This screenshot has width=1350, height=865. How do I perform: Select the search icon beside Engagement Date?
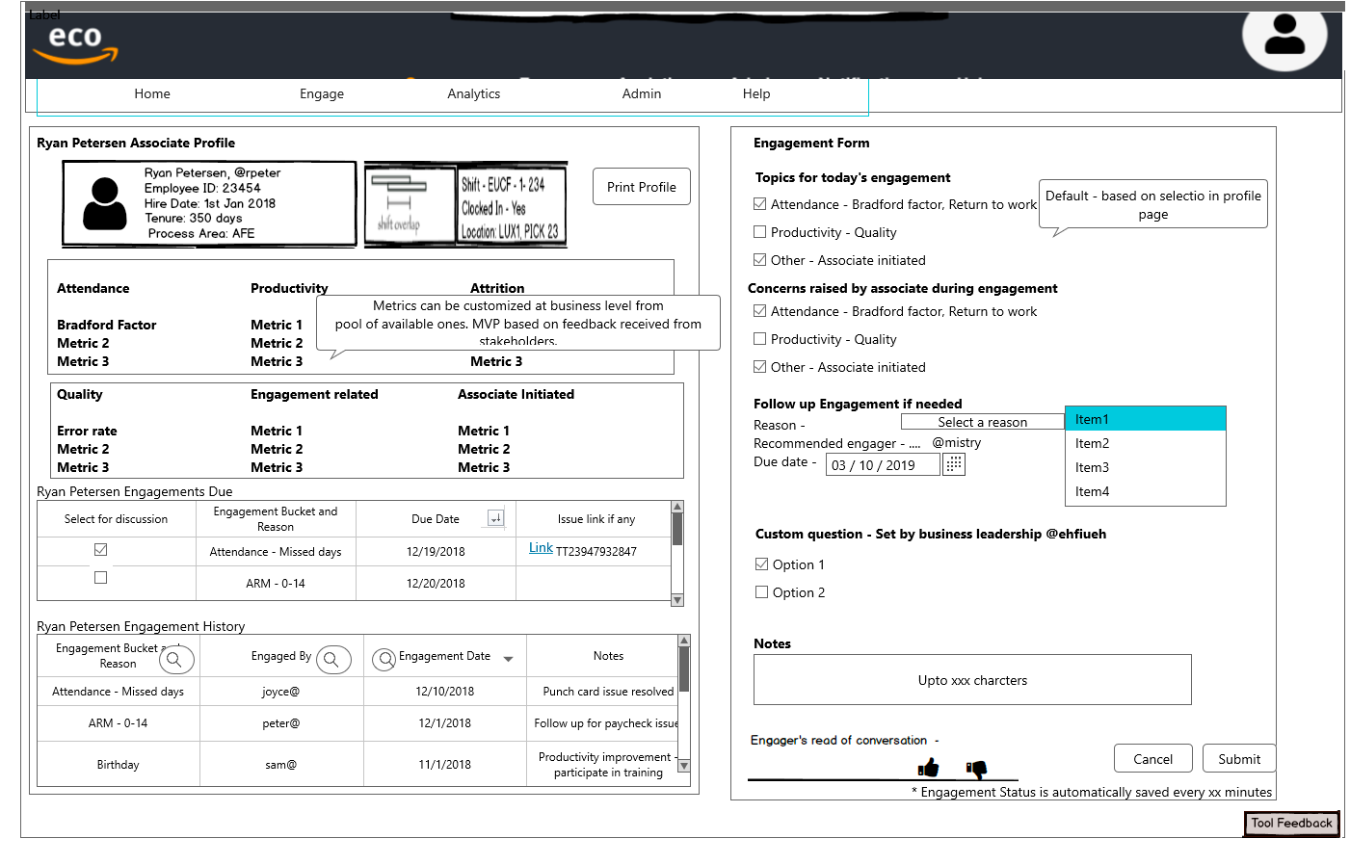[384, 659]
